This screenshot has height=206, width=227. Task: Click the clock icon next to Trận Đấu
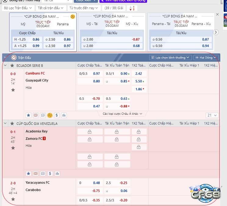14,58
